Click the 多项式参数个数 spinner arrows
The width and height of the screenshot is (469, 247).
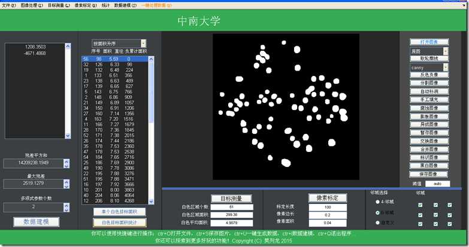tap(66, 208)
